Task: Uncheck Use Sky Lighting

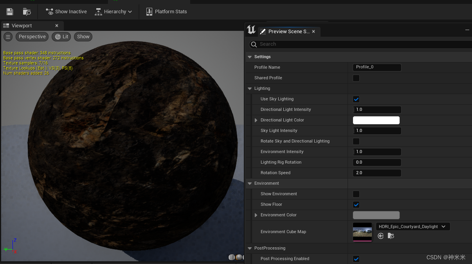Action: click(x=356, y=99)
